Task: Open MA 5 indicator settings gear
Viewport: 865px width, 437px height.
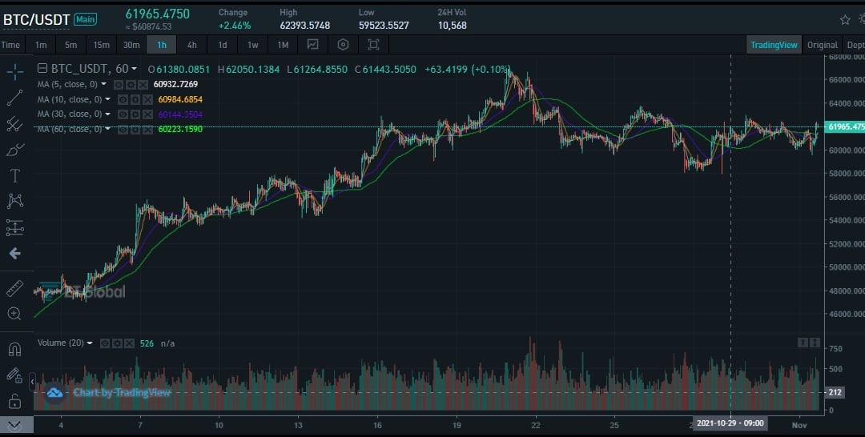Action: (131, 85)
